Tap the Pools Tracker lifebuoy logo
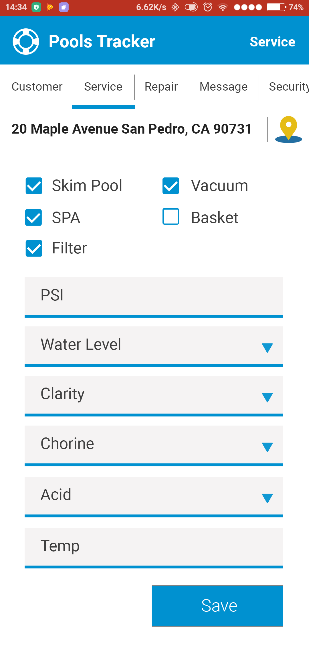 (x=26, y=42)
